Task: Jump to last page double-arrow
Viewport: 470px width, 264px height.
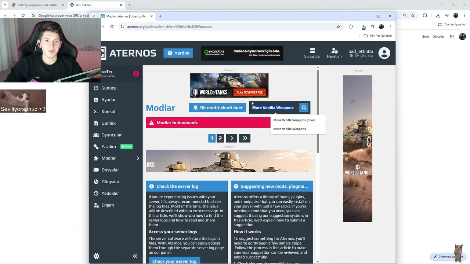Action: 245,138
